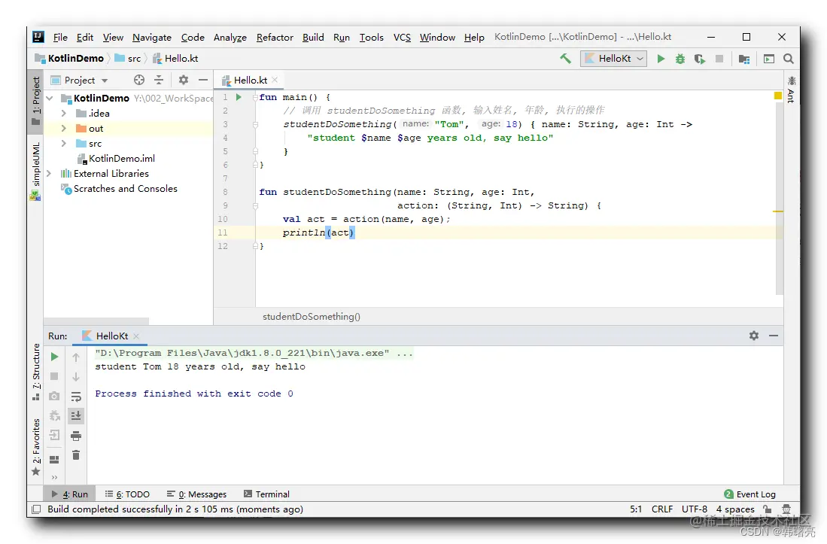Viewport: 827px width, 544px height.
Task: Stop the process in the Run panel
Action: (x=54, y=376)
